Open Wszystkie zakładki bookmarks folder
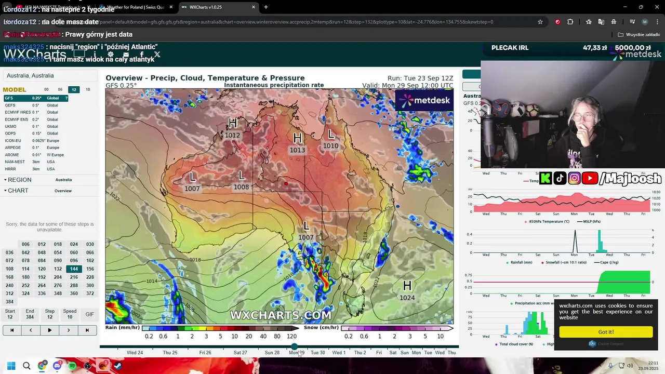The height and width of the screenshot is (374, 665). [639, 35]
